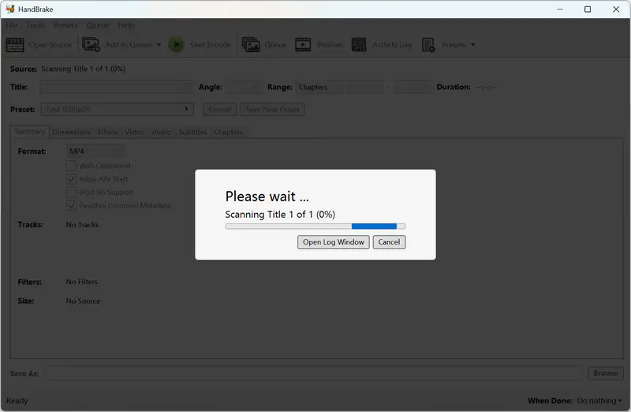The width and height of the screenshot is (631, 412).
Task: Click the Preview screen icon
Action: click(303, 45)
